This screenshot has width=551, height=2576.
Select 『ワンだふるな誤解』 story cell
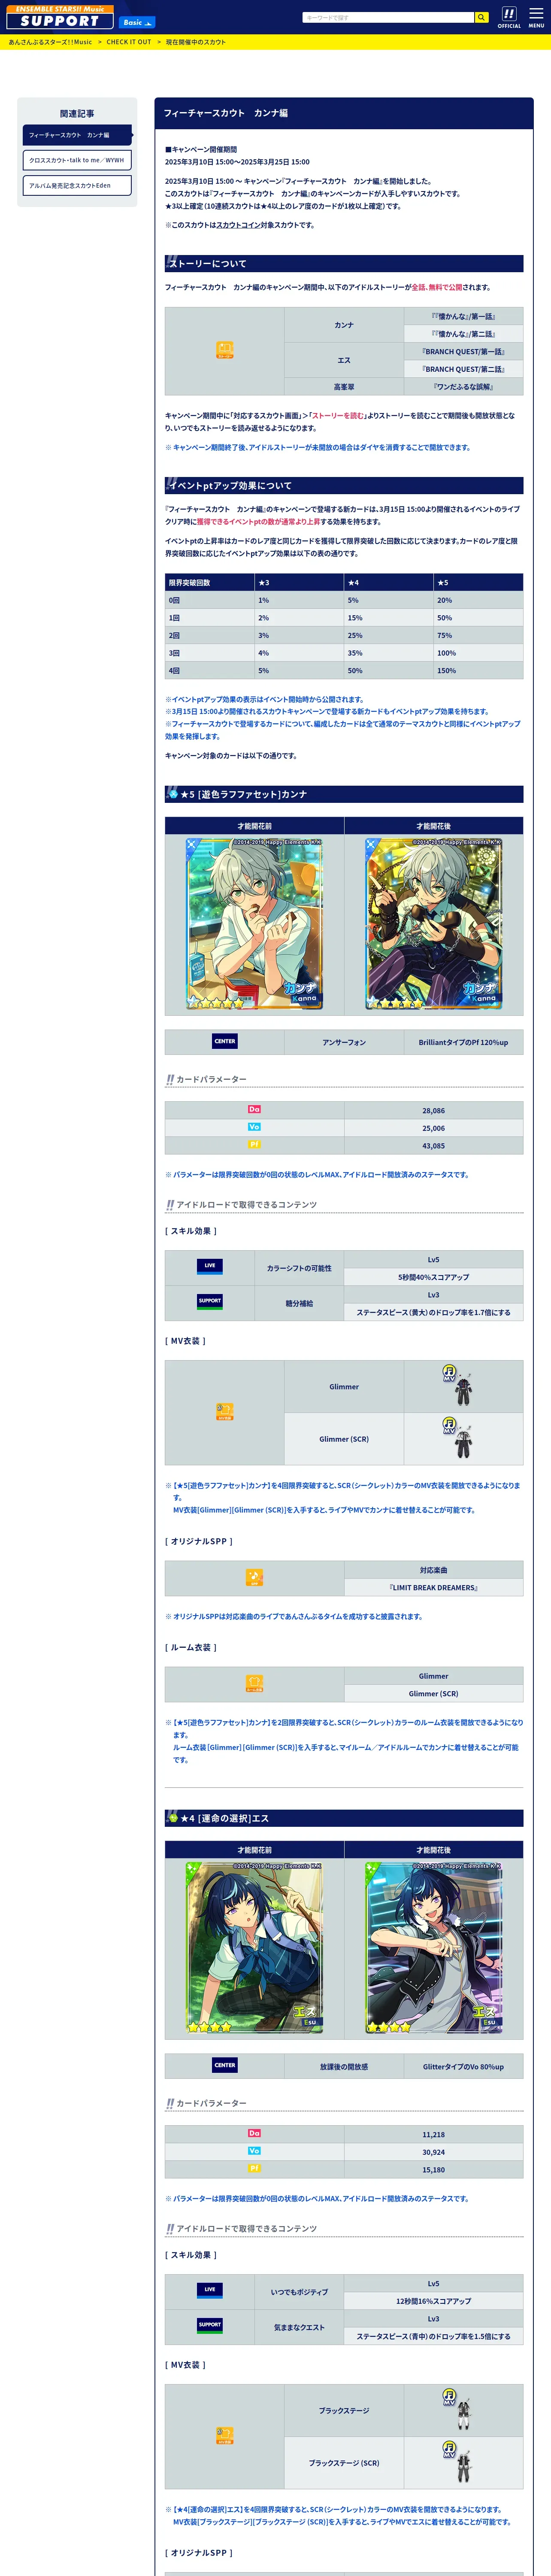click(x=463, y=387)
